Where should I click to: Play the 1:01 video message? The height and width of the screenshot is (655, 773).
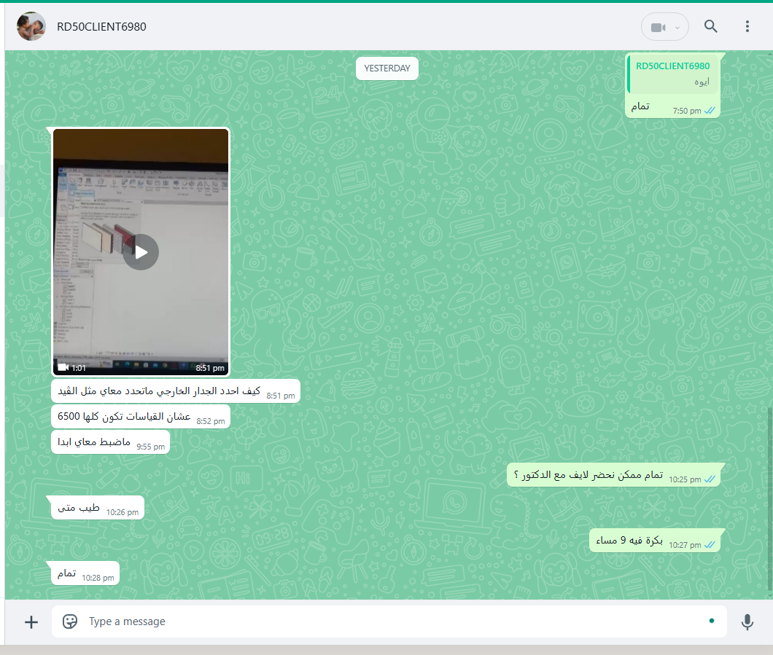(x=141, y=252)
